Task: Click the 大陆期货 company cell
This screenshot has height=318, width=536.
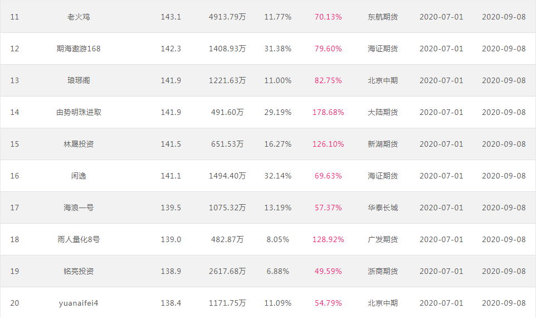Action: (x=383, y=112)
